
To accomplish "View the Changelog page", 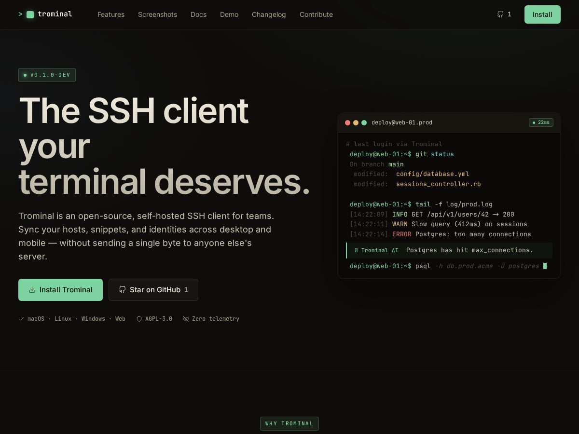I will click(x=269, y=14).
